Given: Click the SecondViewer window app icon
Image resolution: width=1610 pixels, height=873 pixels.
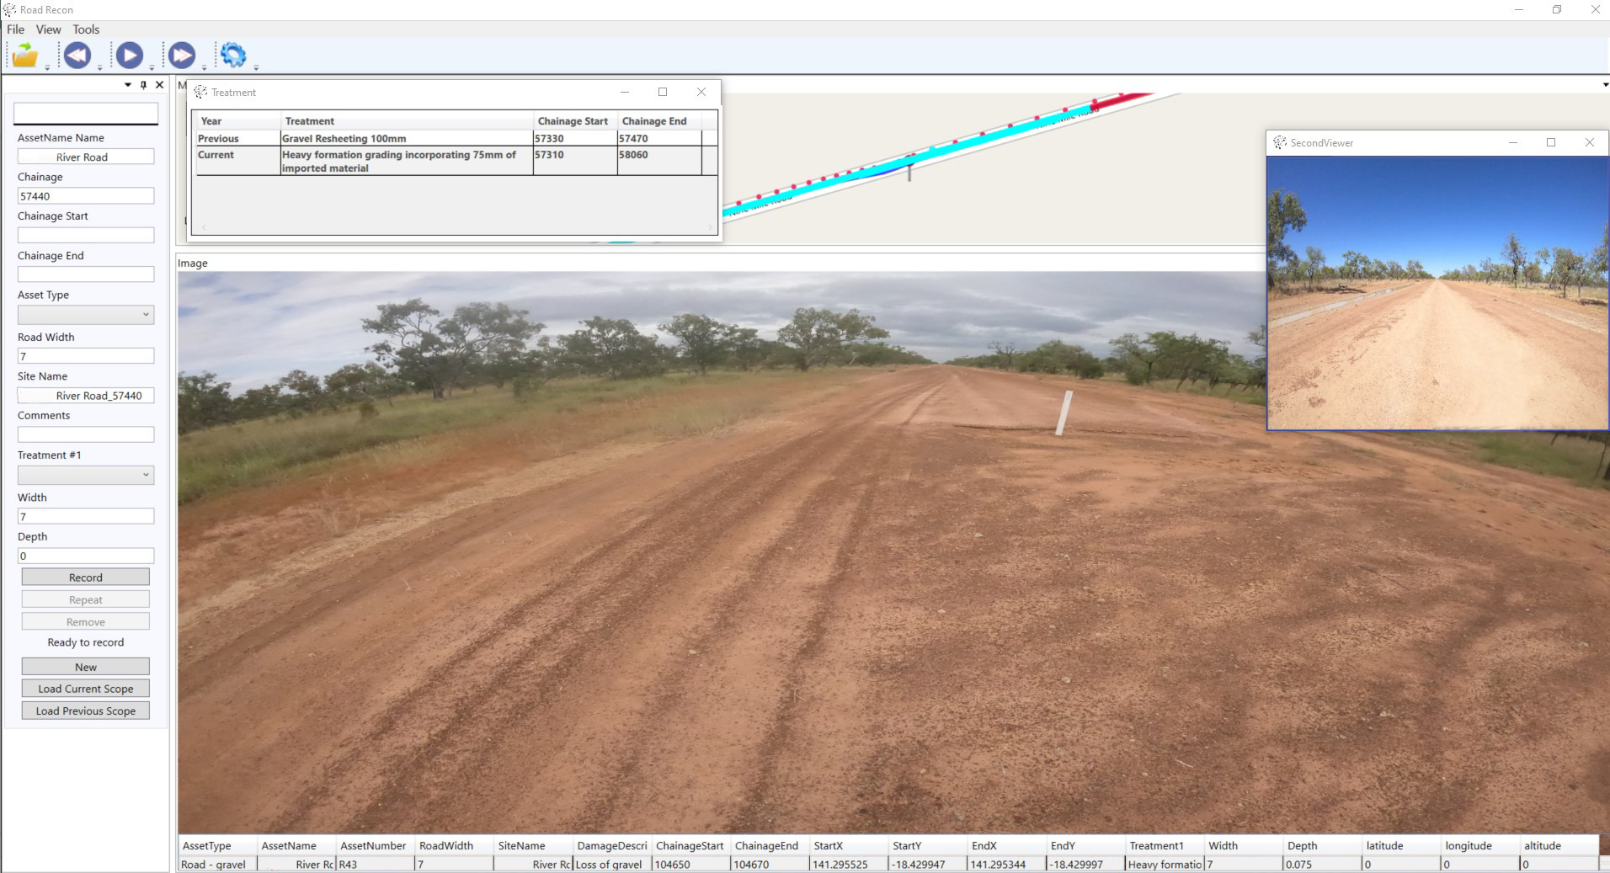Looking at the screenshot, I should coord(1280,143).
